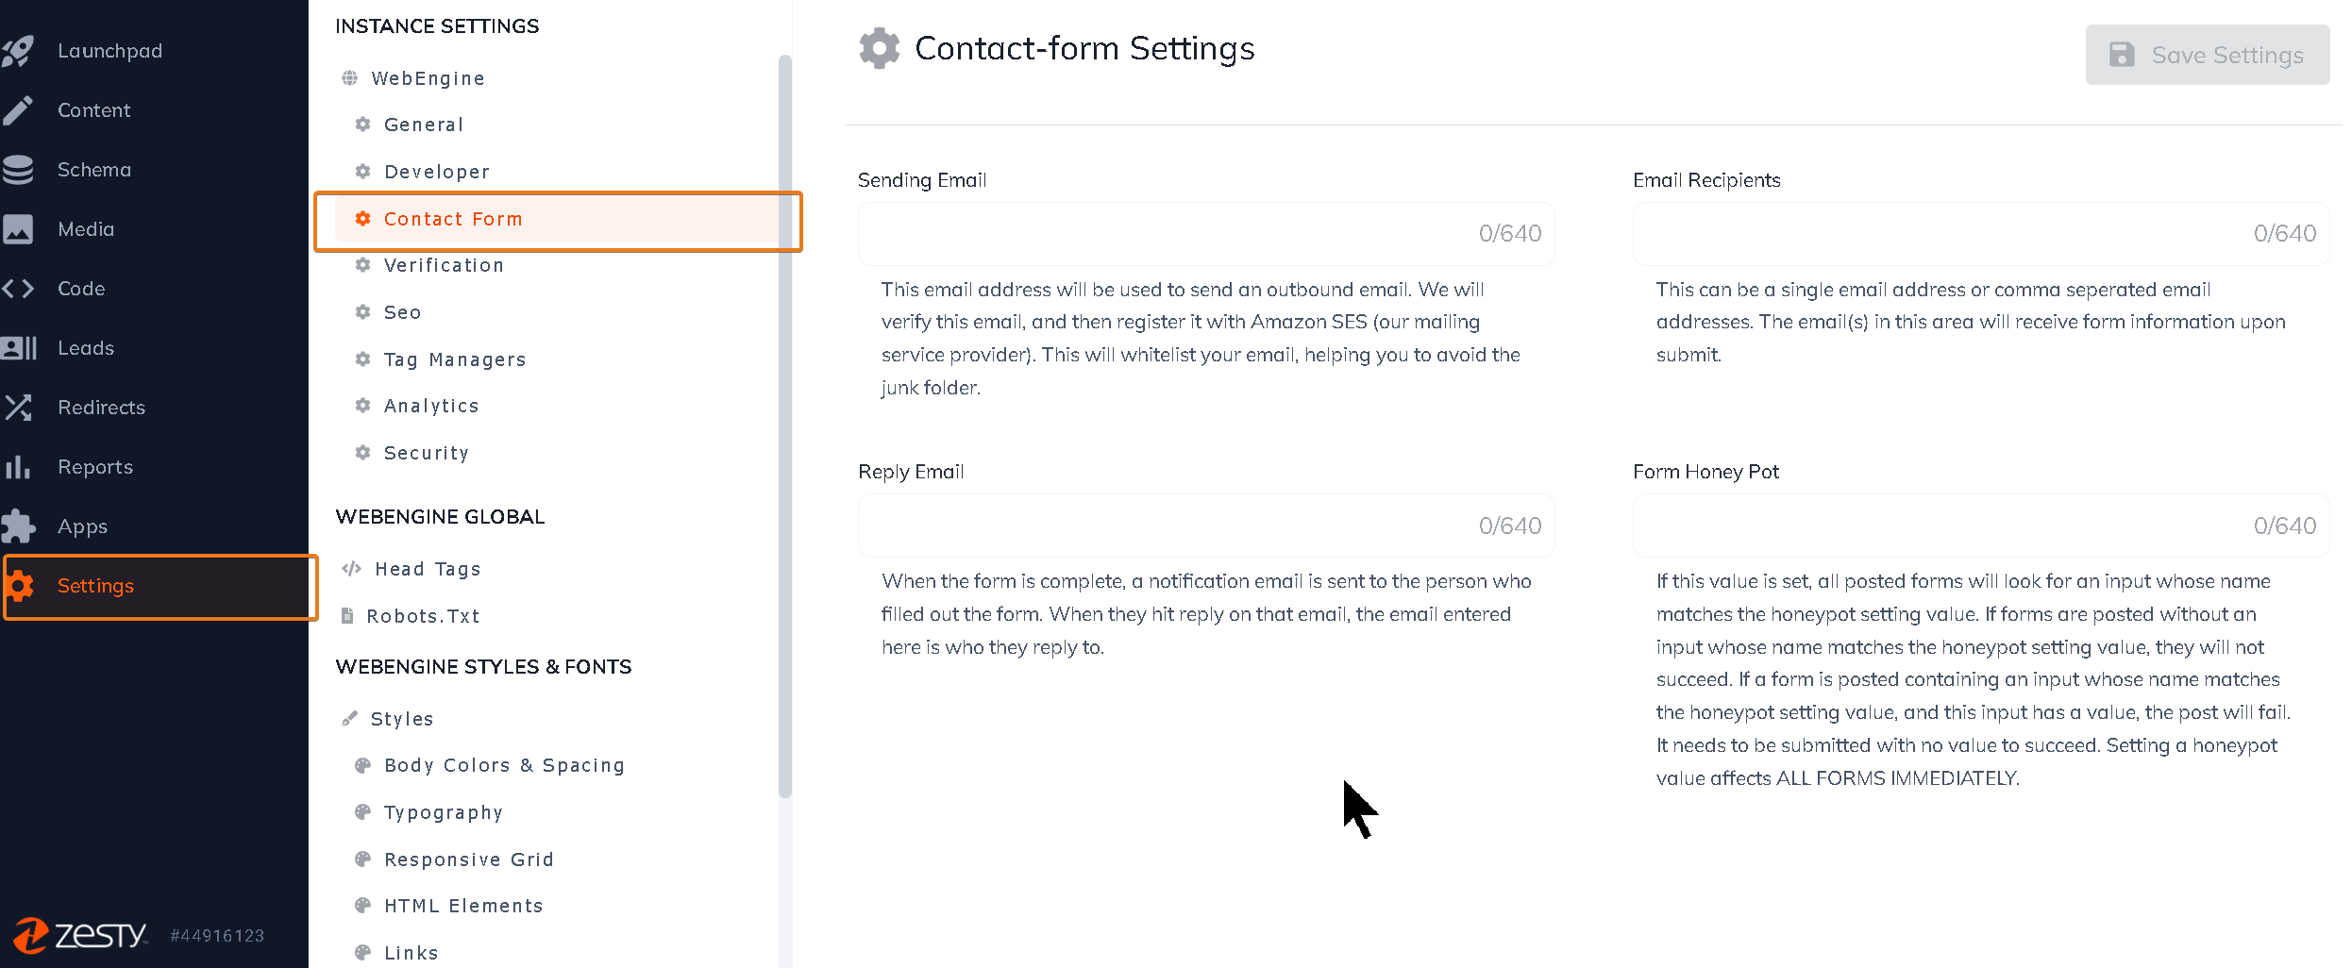The width and height of the screenshot is (2352, 968).
Task: Click the Code brackets icon
Action: (x=18, y=289)
